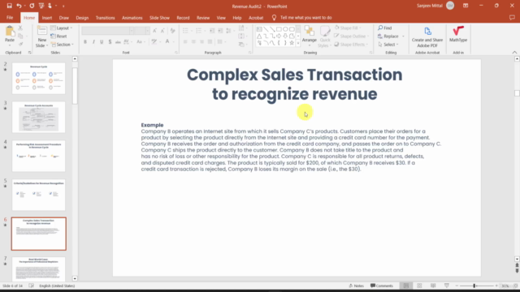Click Notes in the status bar
The image size is (520, 292).
coord(357,286)
